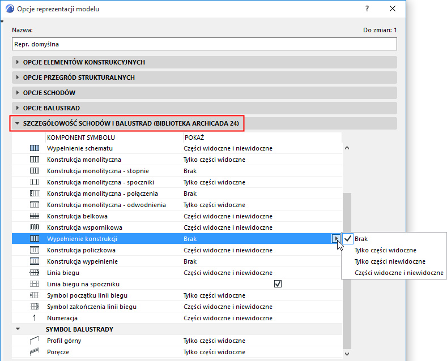447x361 pixels.
Task: Click the list scroll up arrow
Action: pos(347,148)
